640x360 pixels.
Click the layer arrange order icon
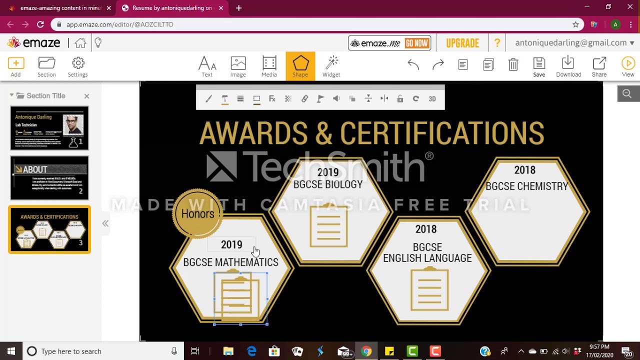point(352,99)
